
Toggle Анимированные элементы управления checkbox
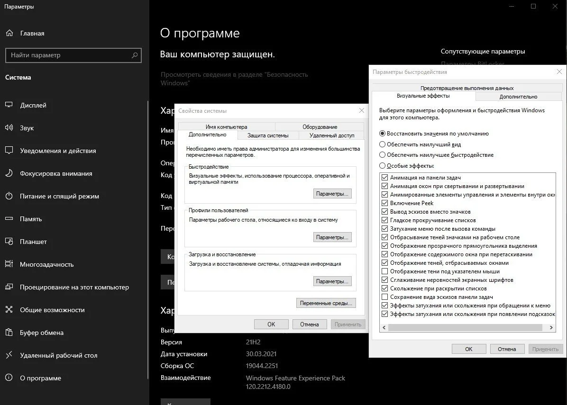[385, 194]
